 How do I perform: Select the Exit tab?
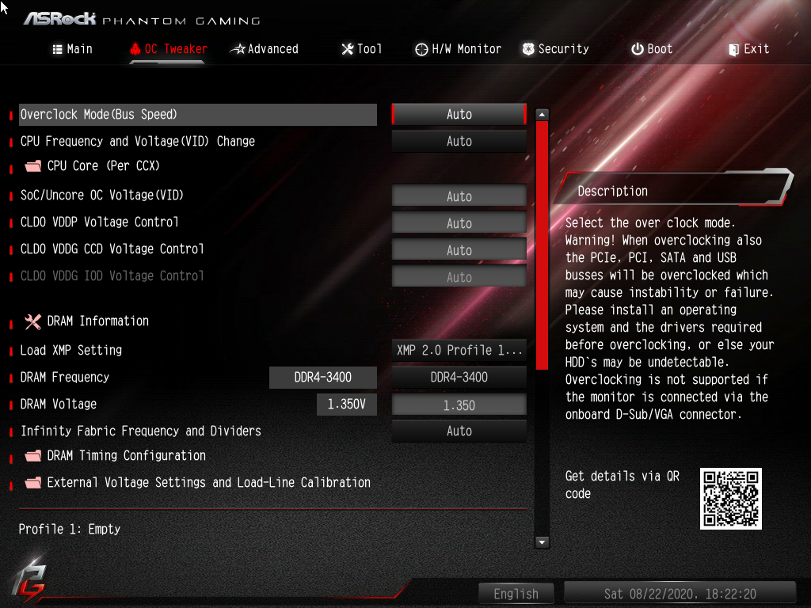749,49
